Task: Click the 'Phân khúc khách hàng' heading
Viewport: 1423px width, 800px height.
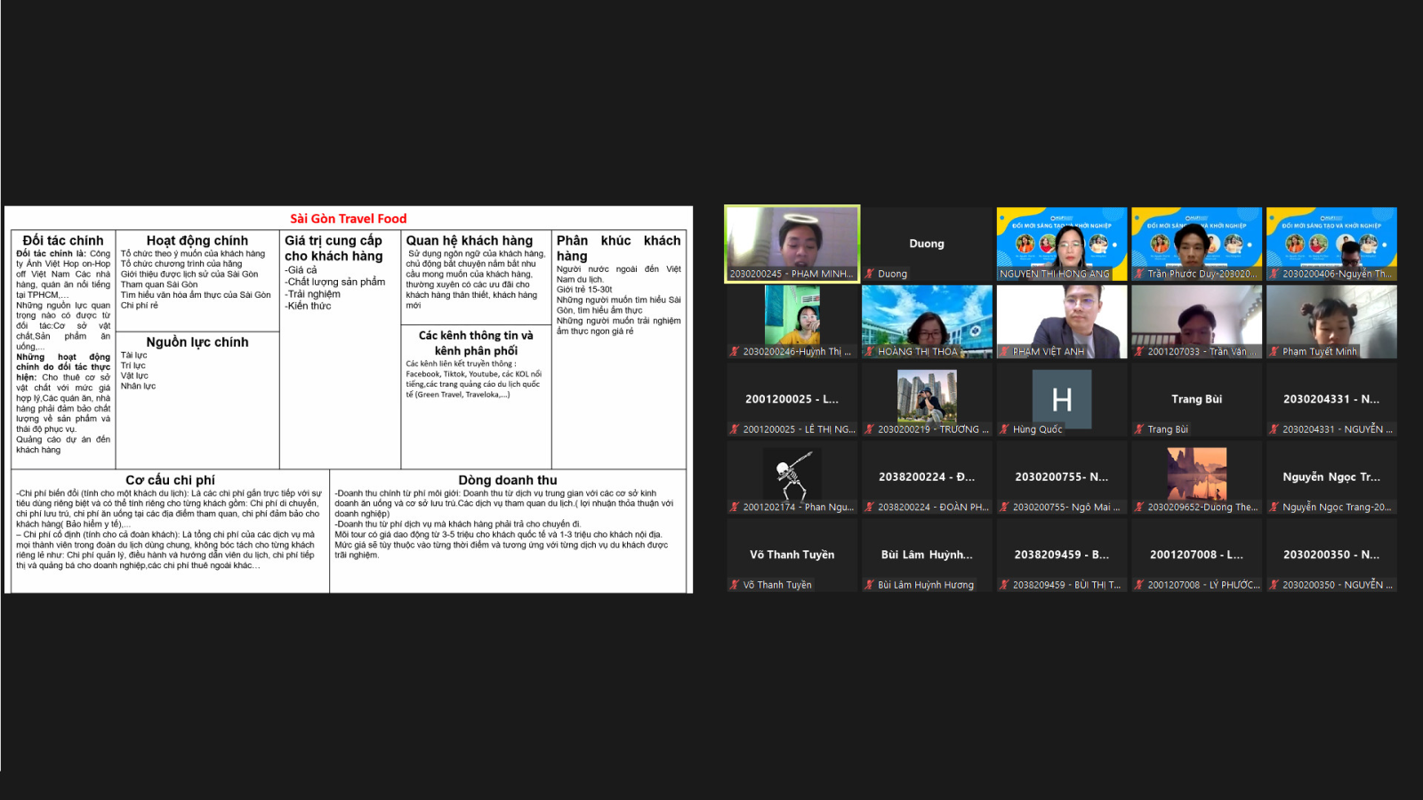Action: coord(619,248)
